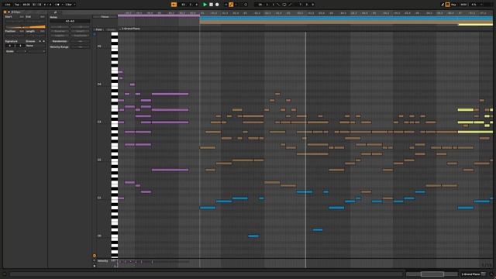Open the metronome settings dropdown arrow
The image size is (496, 279).
(62, 5)
